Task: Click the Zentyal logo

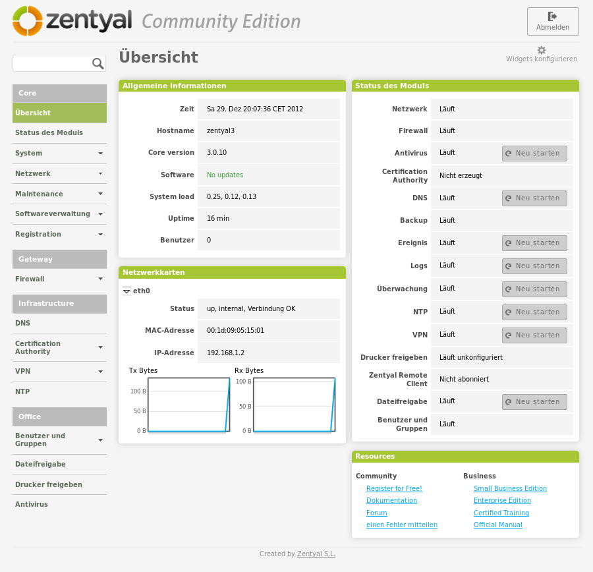Action: [72, 21]
